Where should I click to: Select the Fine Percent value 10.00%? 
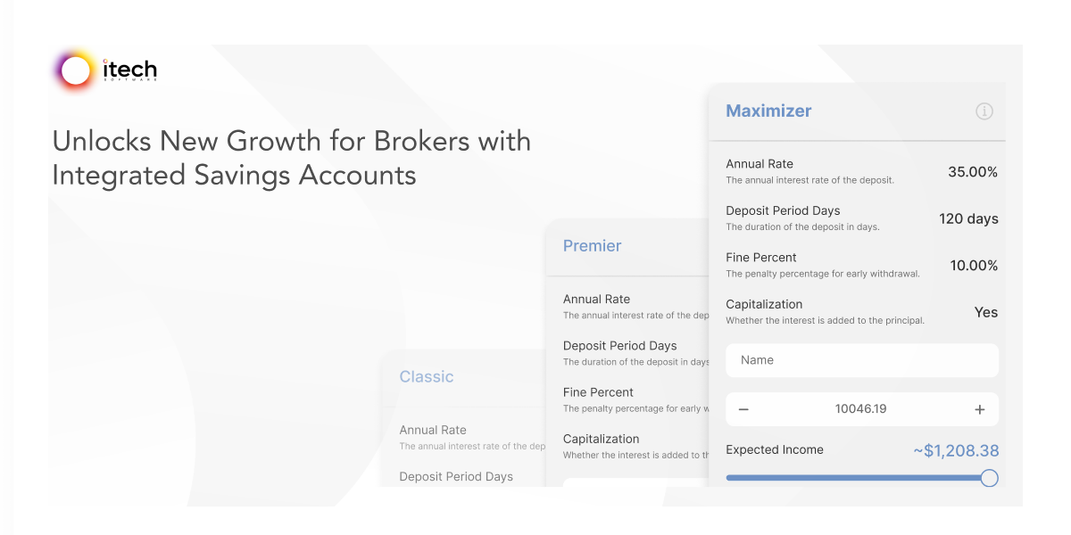point(973,265)
